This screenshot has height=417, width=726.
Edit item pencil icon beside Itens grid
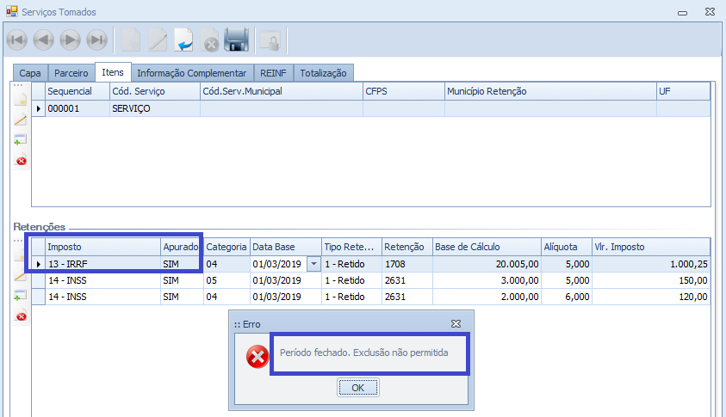(21, 120)
